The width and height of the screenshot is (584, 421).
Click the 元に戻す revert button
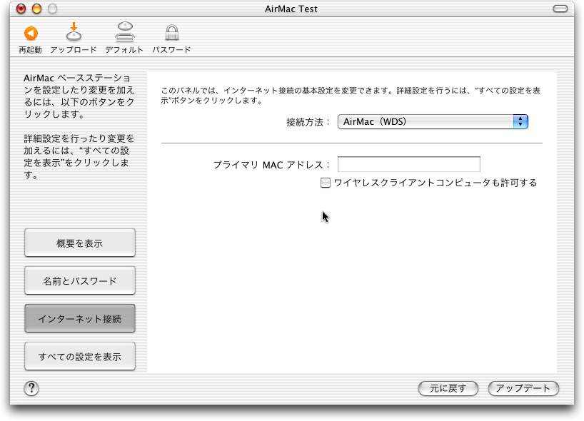point(448,388)
